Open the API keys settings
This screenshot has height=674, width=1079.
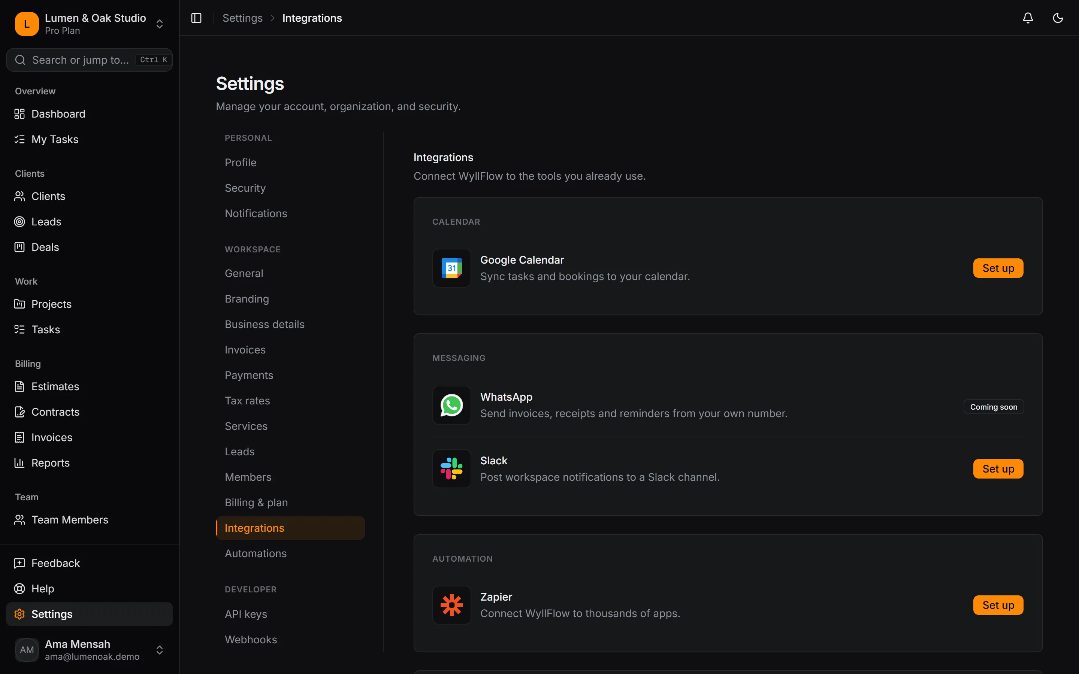(290, 614)
